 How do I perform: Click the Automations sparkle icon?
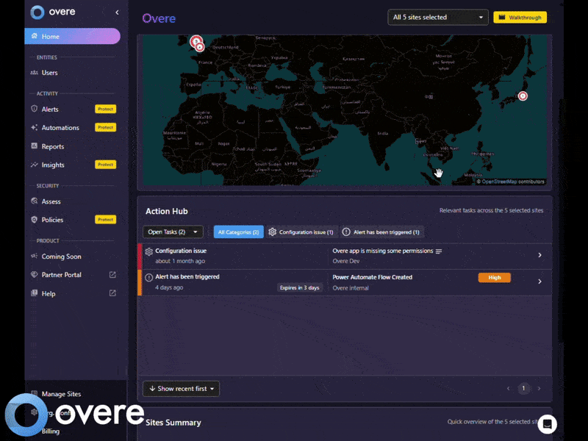(x=34, y=127)
